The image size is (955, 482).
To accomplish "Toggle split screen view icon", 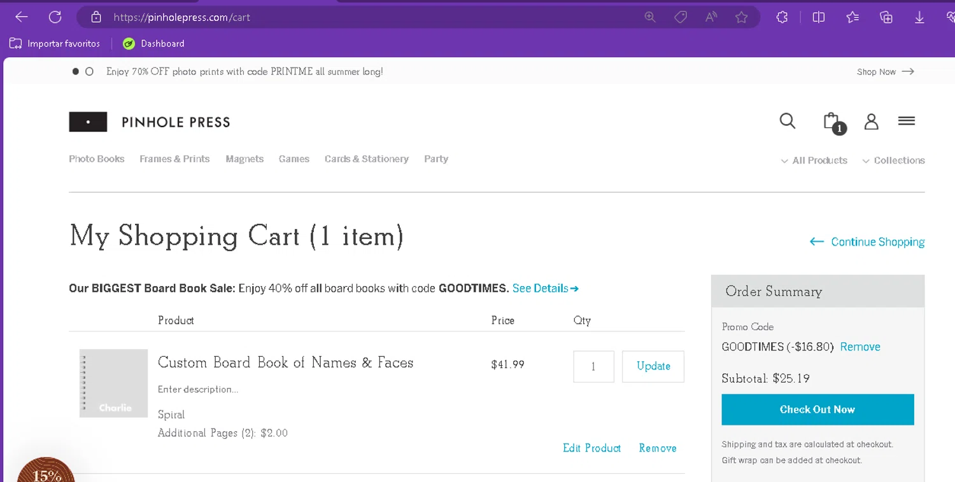I will (819, 17).
